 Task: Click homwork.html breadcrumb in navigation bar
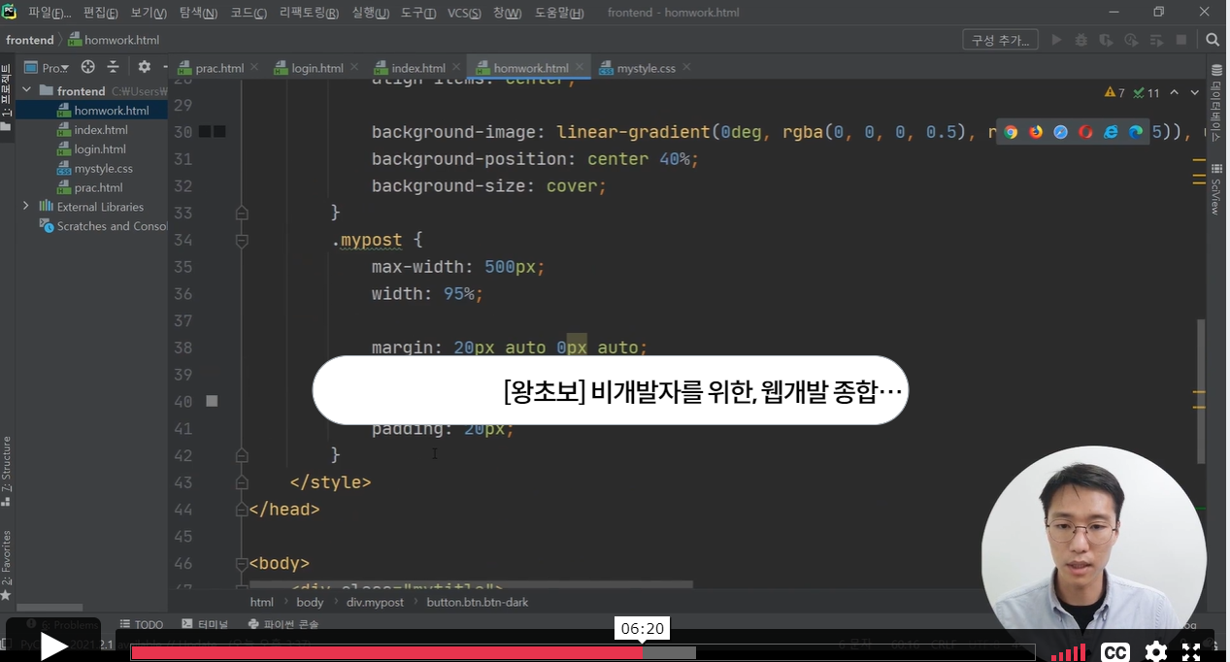click(x=114, y=40)
